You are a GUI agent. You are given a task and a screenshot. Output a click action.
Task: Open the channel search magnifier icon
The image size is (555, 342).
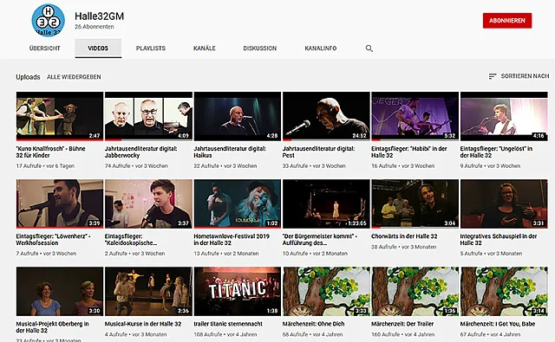pos(369,48)
